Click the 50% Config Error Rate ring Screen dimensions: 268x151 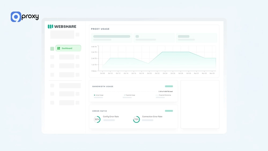(x=97, y=119)
